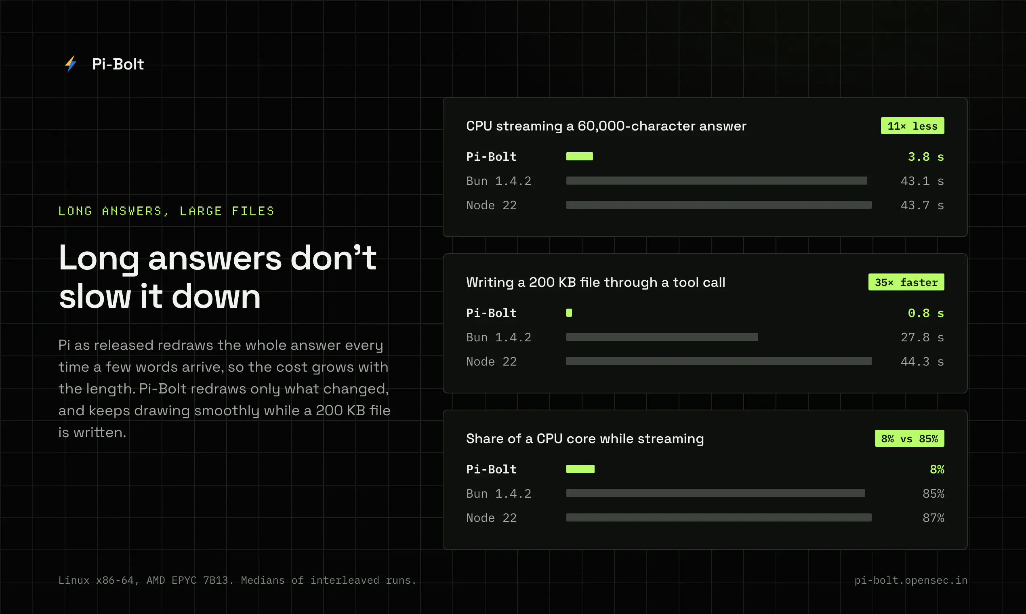Click the Bun 1.4.2 bar showing 43.1 s
The image size is (1026, 614).
point(717,181)
